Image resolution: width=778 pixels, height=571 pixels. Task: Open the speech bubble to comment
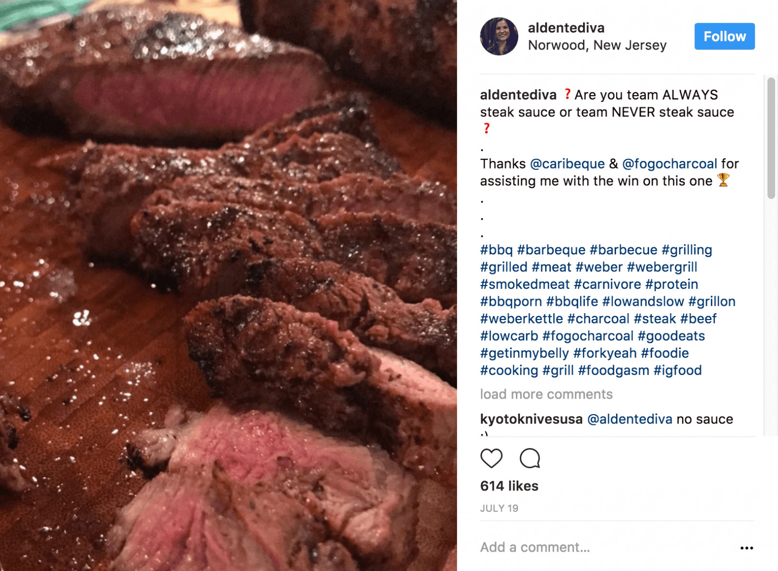[x=531, y=457]
